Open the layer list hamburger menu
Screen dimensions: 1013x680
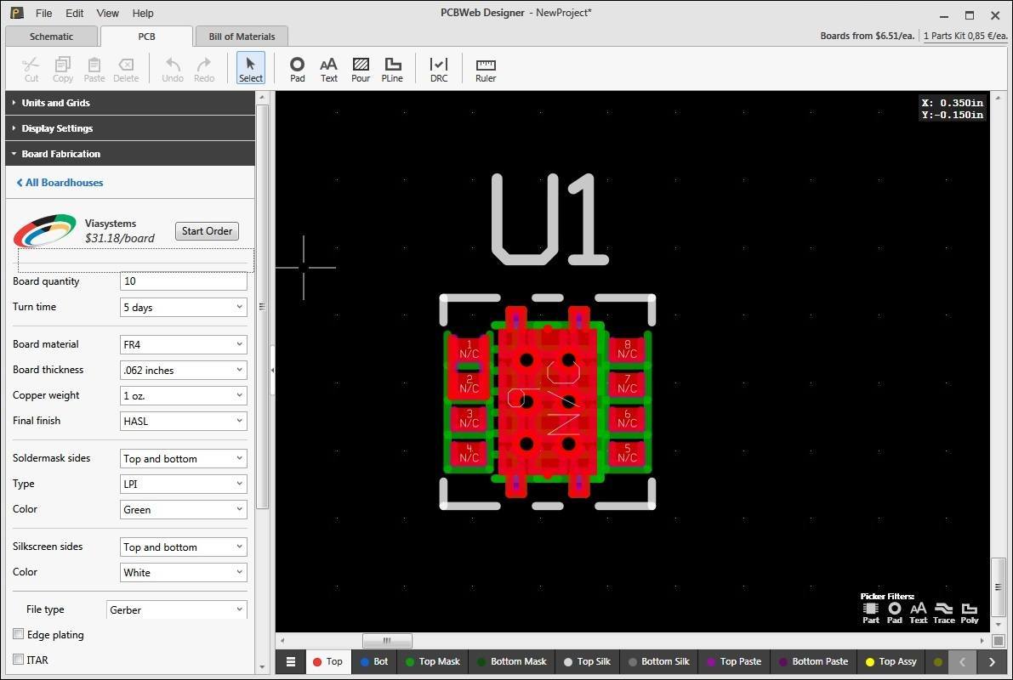coord(291,661)
